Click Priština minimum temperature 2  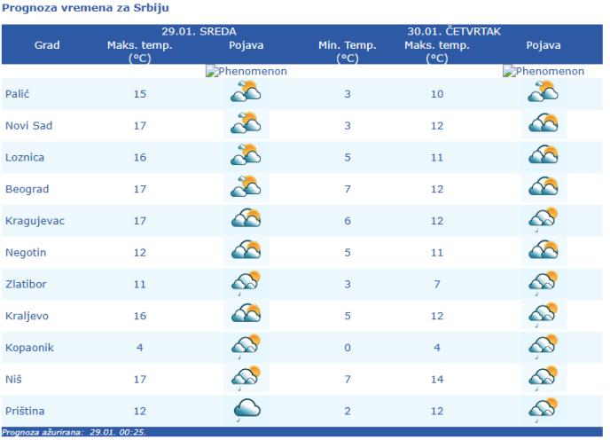(348, 411)
